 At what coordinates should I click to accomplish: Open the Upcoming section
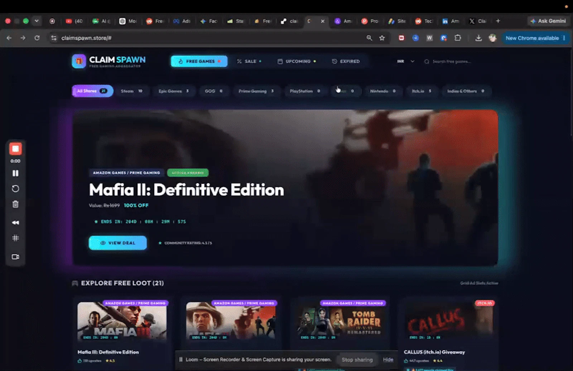coord(297,61)
